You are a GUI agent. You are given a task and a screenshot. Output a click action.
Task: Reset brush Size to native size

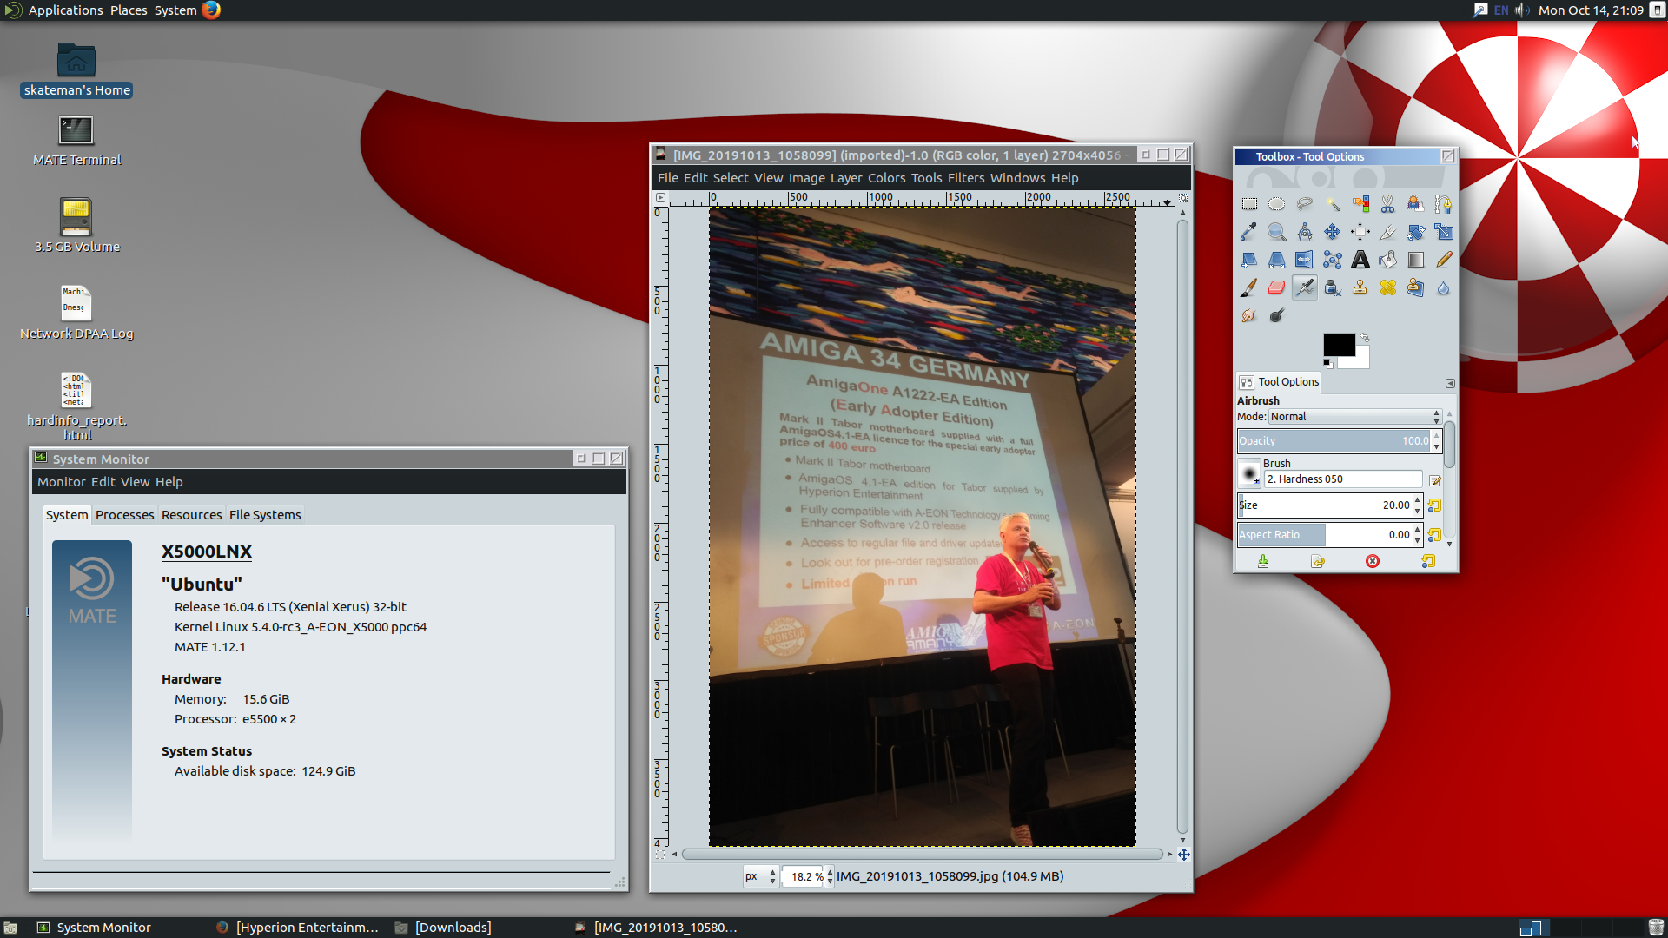coord(1434,505)
